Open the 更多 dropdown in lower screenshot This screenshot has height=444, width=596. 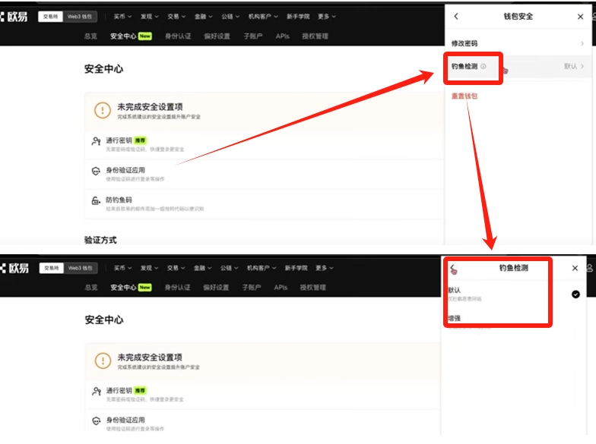click(324, 268)
